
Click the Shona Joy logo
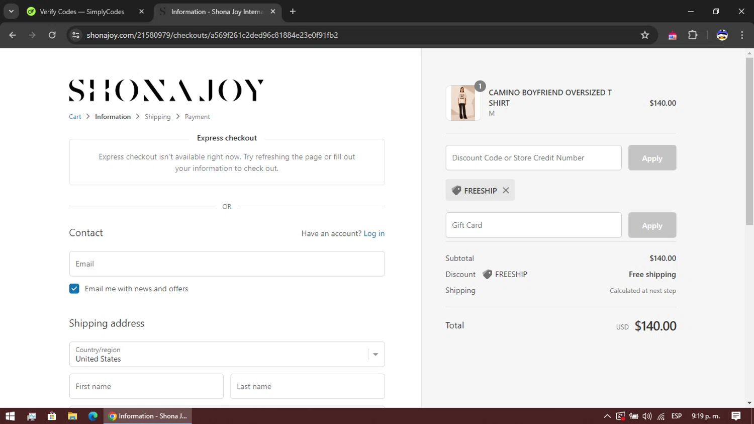point(166,91)
